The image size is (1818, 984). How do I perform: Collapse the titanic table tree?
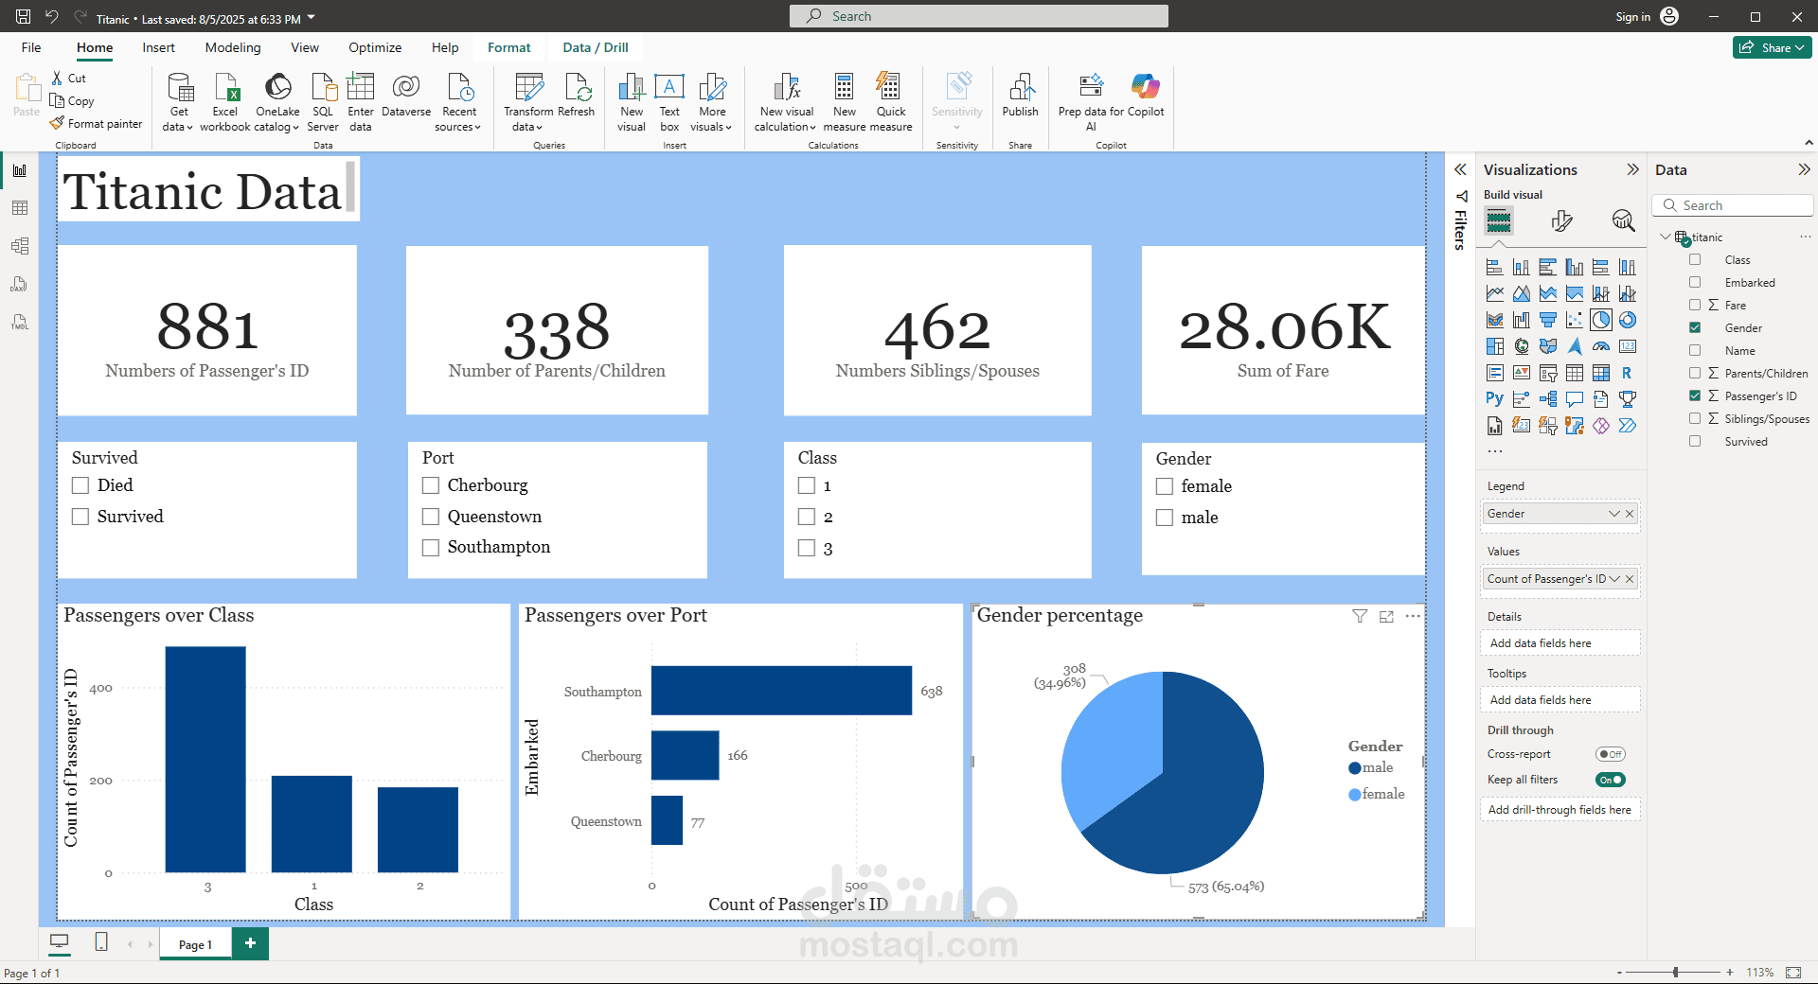(x=1666, y=237)
